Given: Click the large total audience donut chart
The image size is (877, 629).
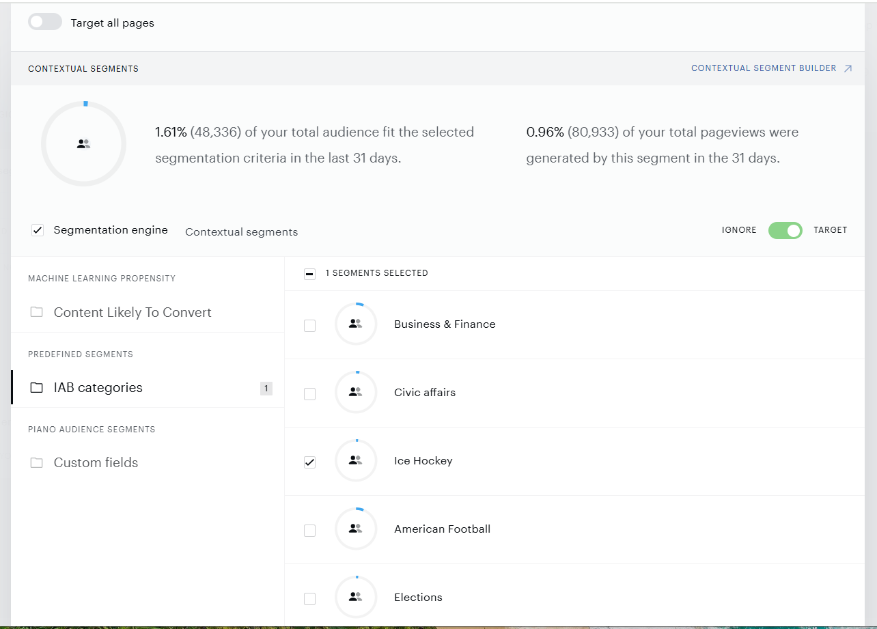Looking at the screenshot, I should 83,143.
